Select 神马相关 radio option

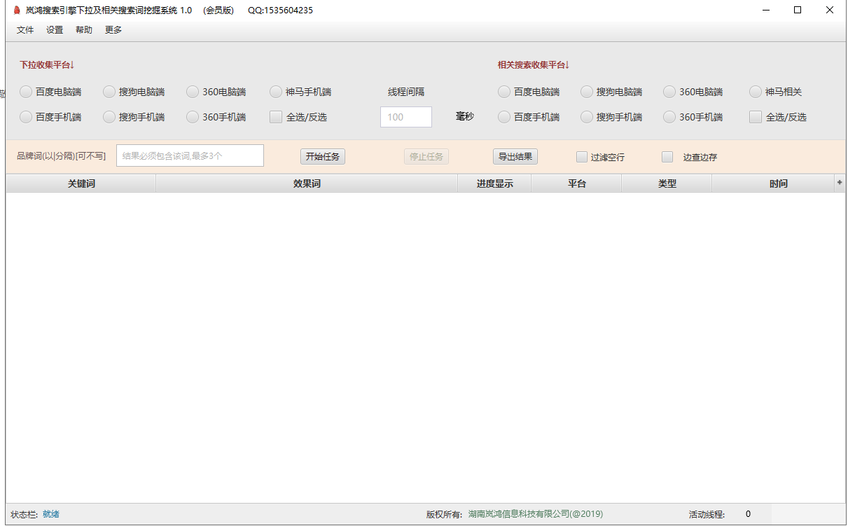pos(756,92)
